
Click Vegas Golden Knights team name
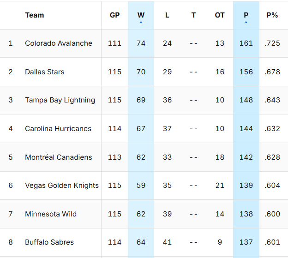pos(62,186)
